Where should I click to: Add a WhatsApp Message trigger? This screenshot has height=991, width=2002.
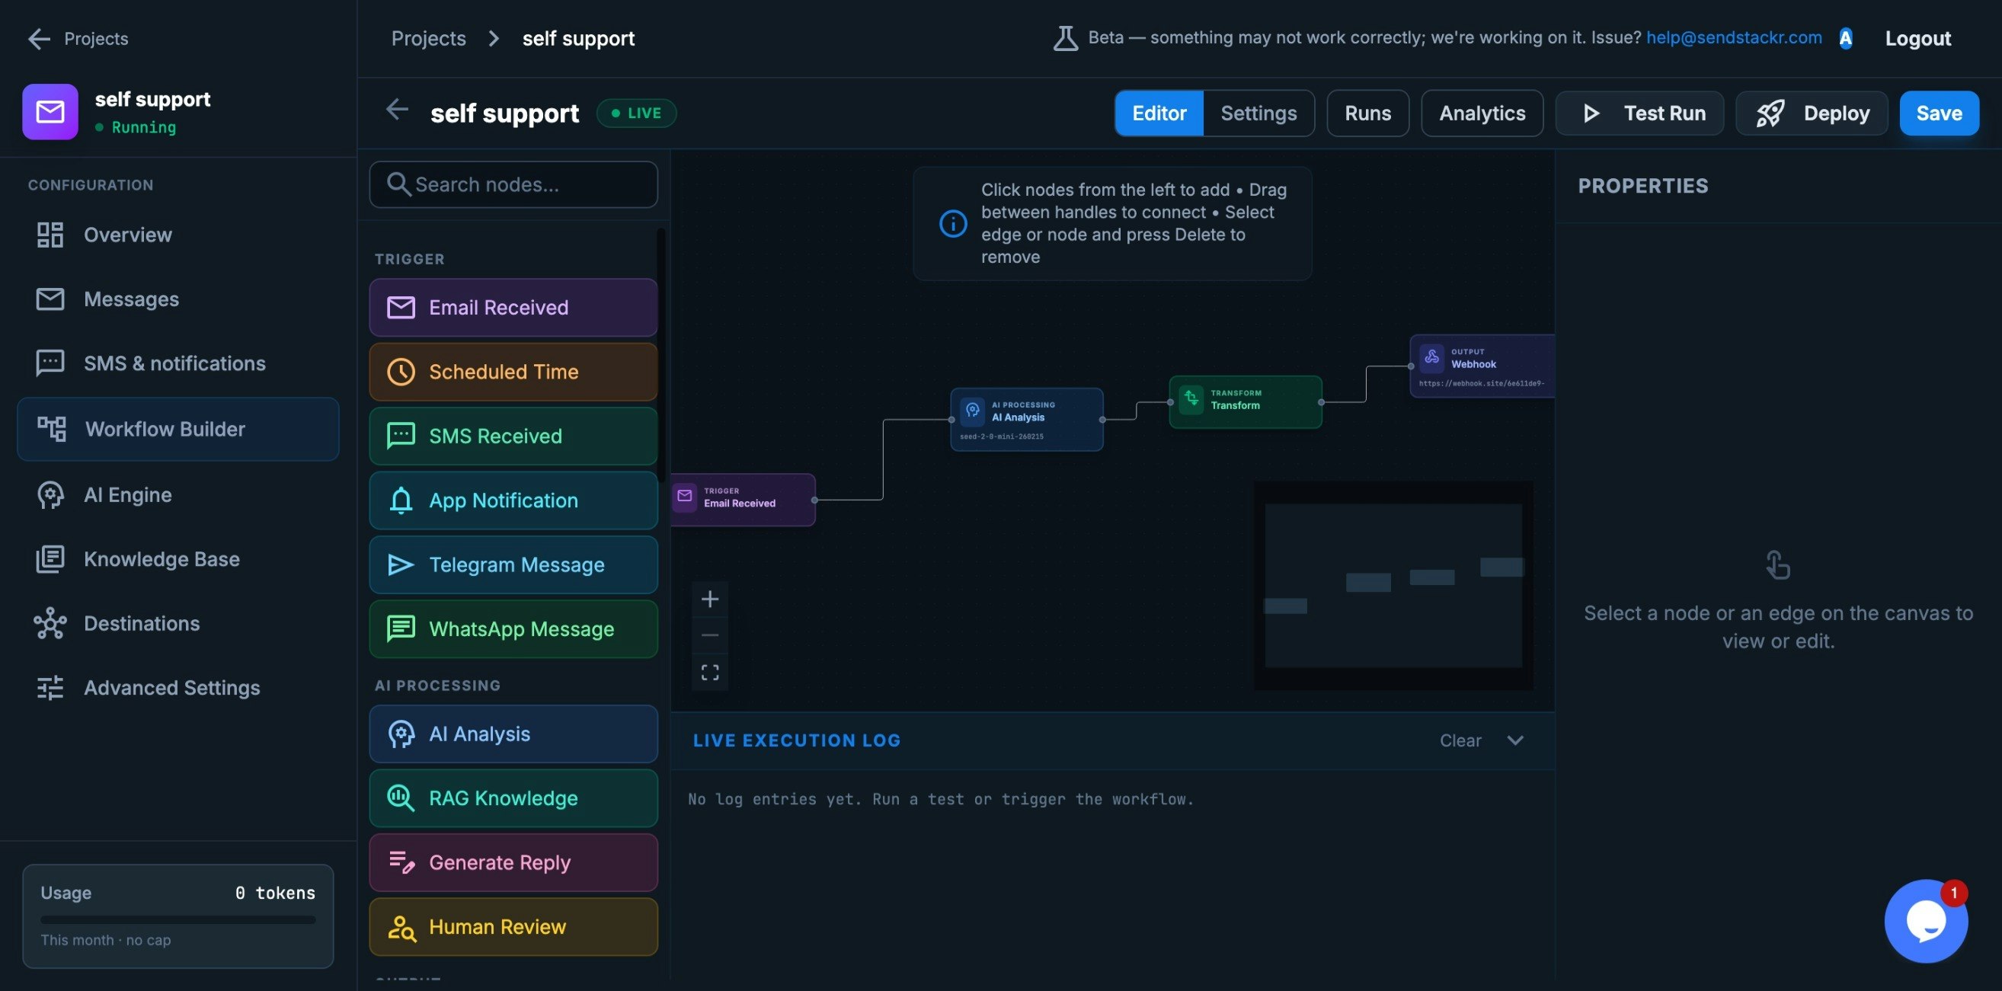pos(513,628)
